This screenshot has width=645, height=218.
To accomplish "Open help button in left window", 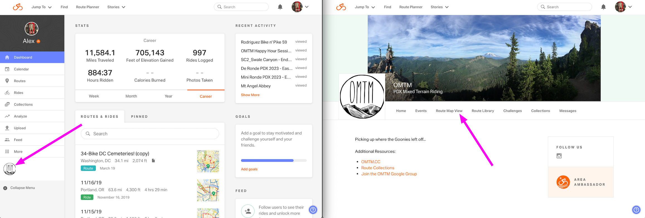I will (313, 210).
